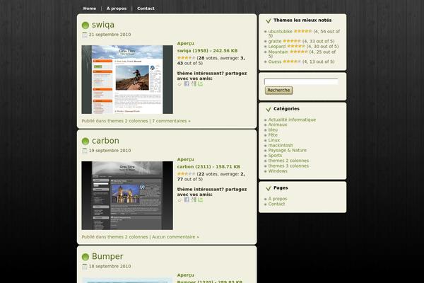Screen dimensions: 424x283
Task: Select Animaux category
Action: pyautogui.click(x=278, y=125)
